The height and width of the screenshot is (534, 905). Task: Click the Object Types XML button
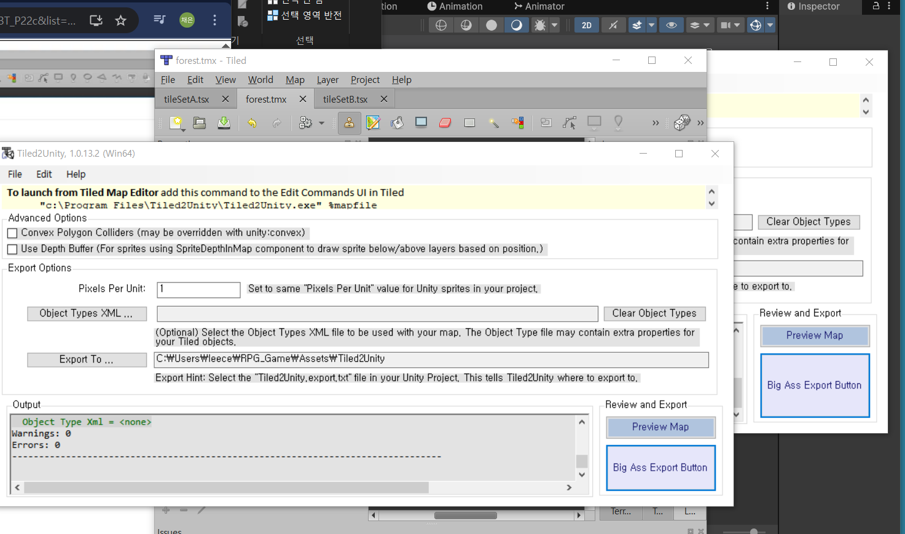[x=87, y=313]
